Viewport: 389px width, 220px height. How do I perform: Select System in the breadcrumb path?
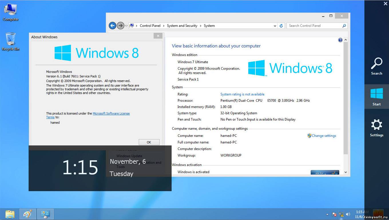pyautogui.click(x=209, y=26)
